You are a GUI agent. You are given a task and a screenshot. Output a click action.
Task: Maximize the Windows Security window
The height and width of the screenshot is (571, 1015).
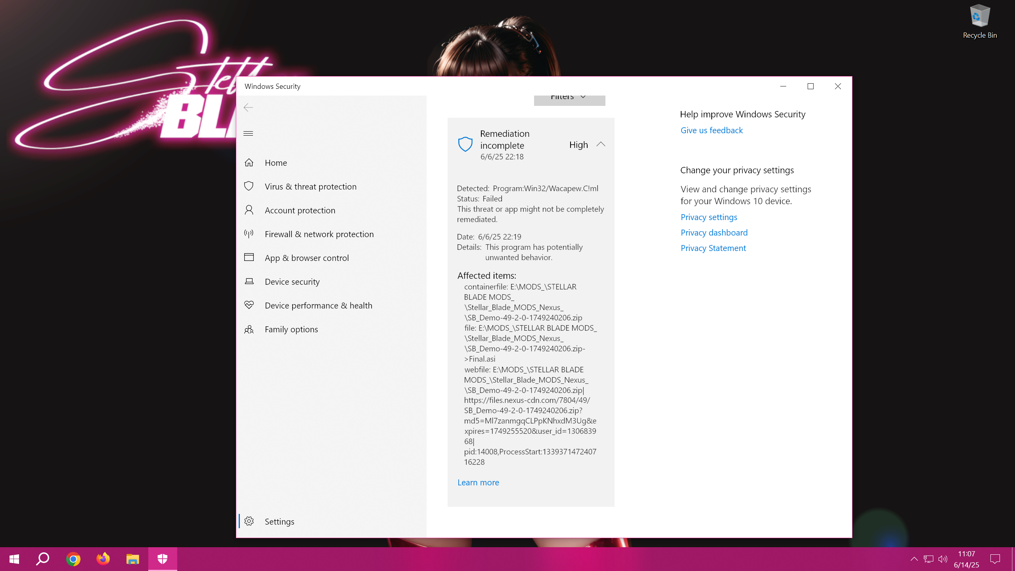pos(810,86)
